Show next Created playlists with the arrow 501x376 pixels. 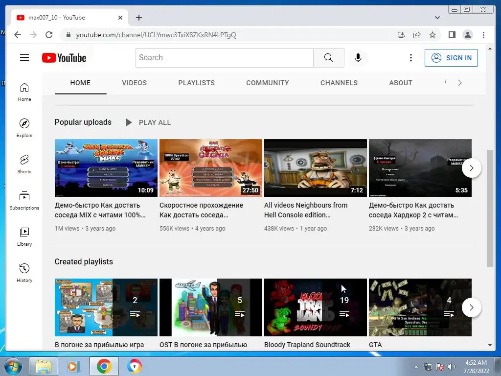[x=471, y=307]
